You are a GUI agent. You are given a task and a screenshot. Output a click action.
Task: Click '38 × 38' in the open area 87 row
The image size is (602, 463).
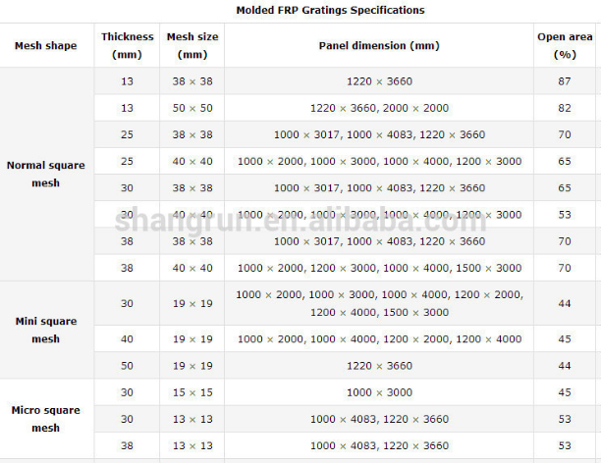(192, 81)
